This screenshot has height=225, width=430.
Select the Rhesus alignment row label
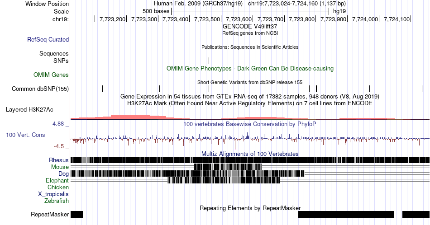point(59,160)
